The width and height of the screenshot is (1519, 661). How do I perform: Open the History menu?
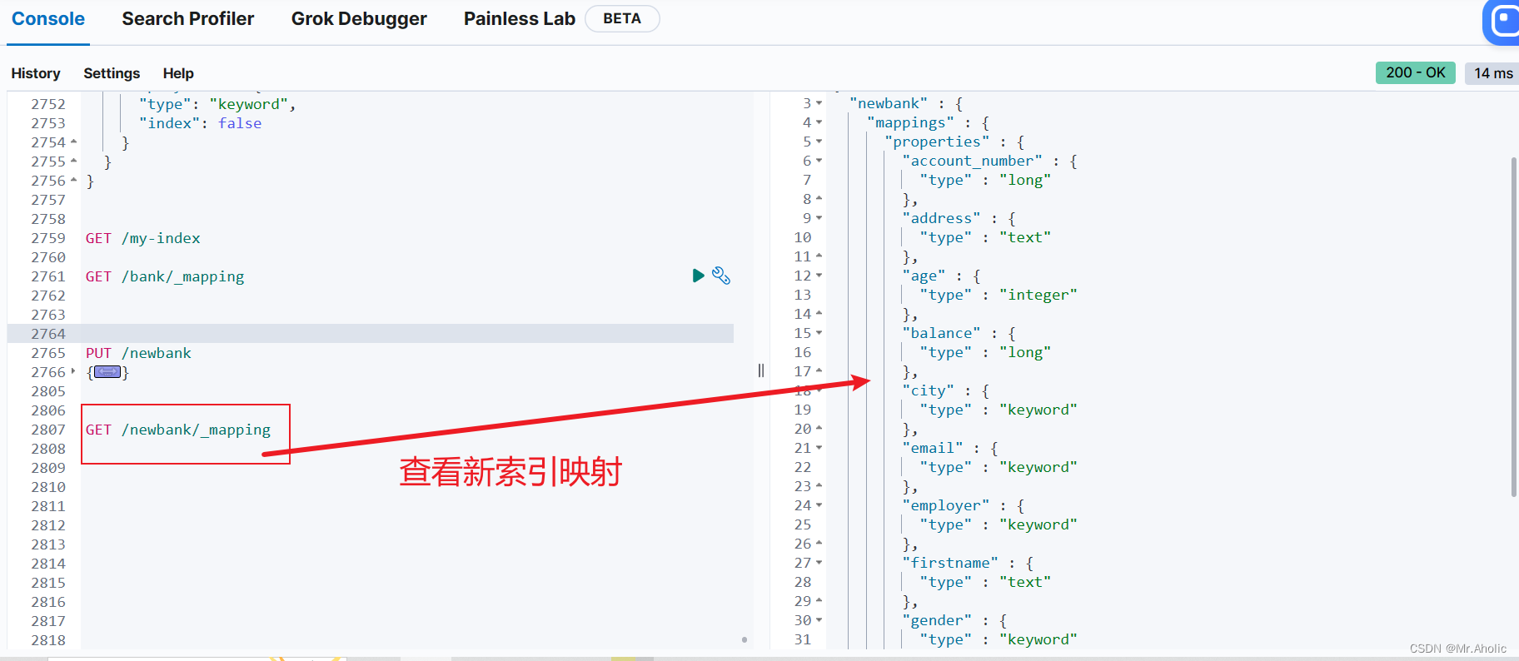36,73
